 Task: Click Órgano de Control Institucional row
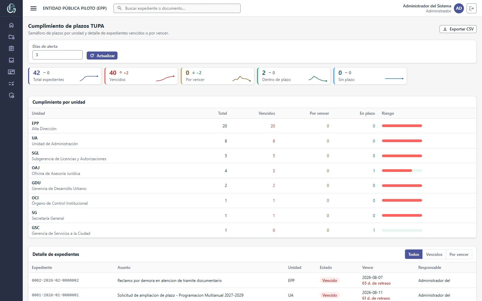coord(252,201)
